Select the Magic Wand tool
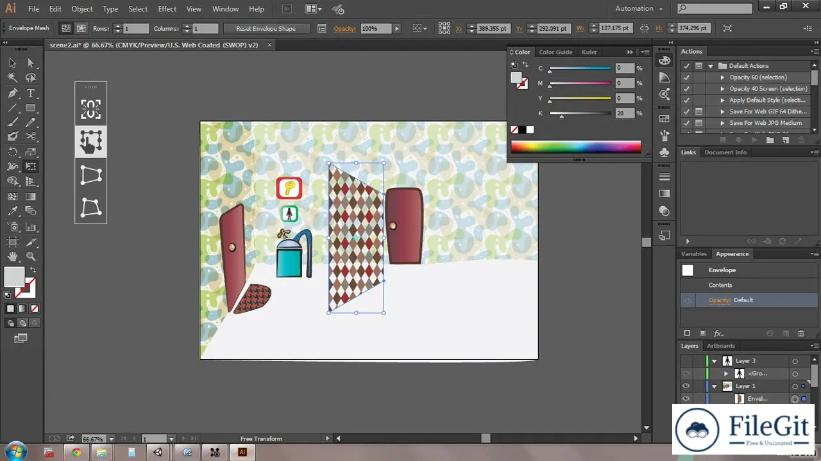Viewport: 821px width, 461px height. (x=12, y=77)
